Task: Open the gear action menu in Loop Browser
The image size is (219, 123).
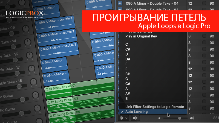Action: point(124,118)
